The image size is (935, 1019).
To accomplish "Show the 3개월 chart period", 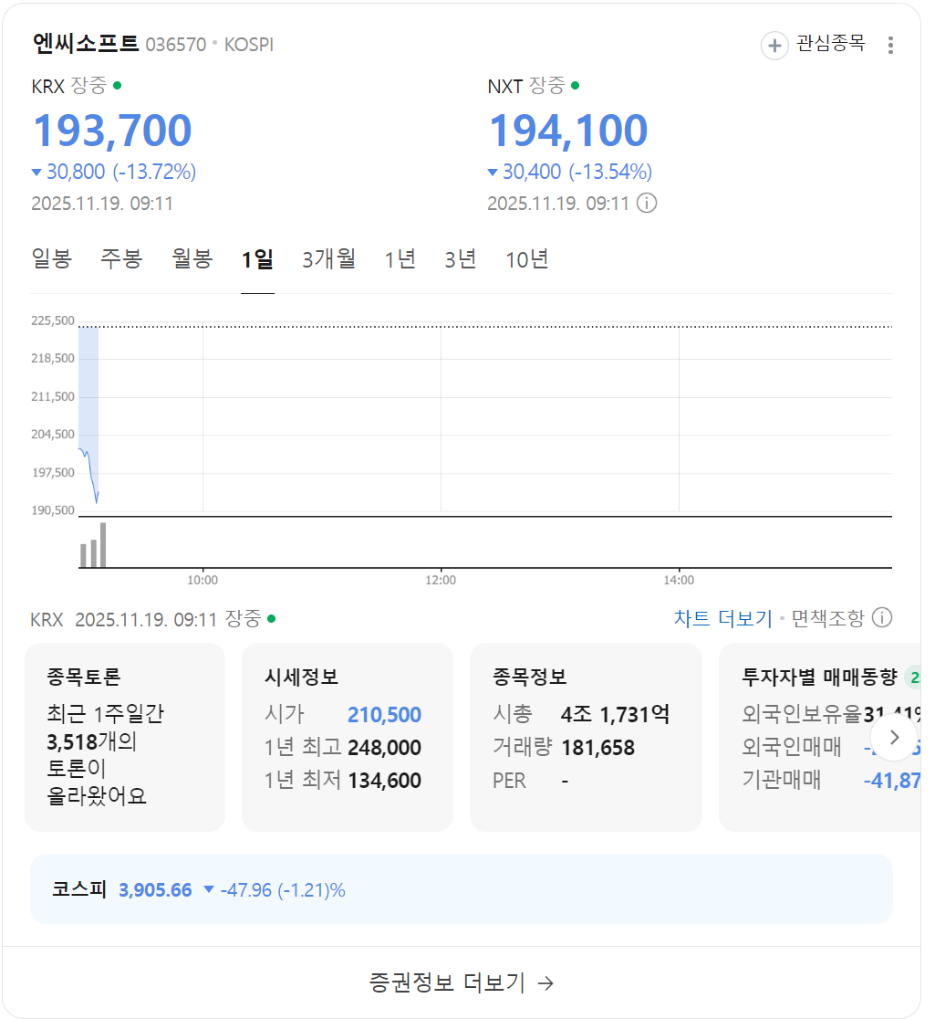I will pyautogui.click(x=328, y=259).
